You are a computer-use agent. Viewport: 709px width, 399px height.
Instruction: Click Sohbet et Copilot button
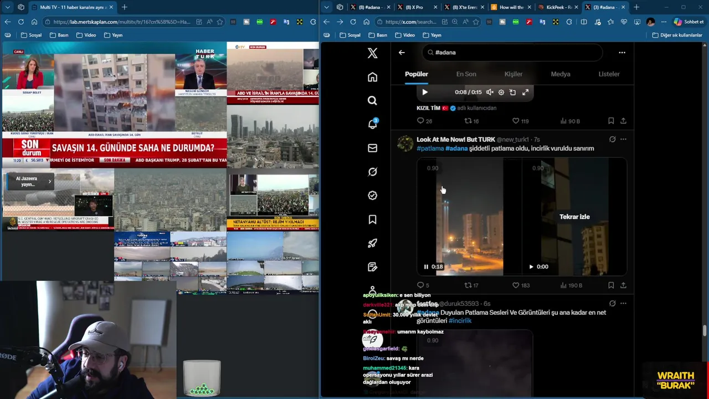[689, 22]
